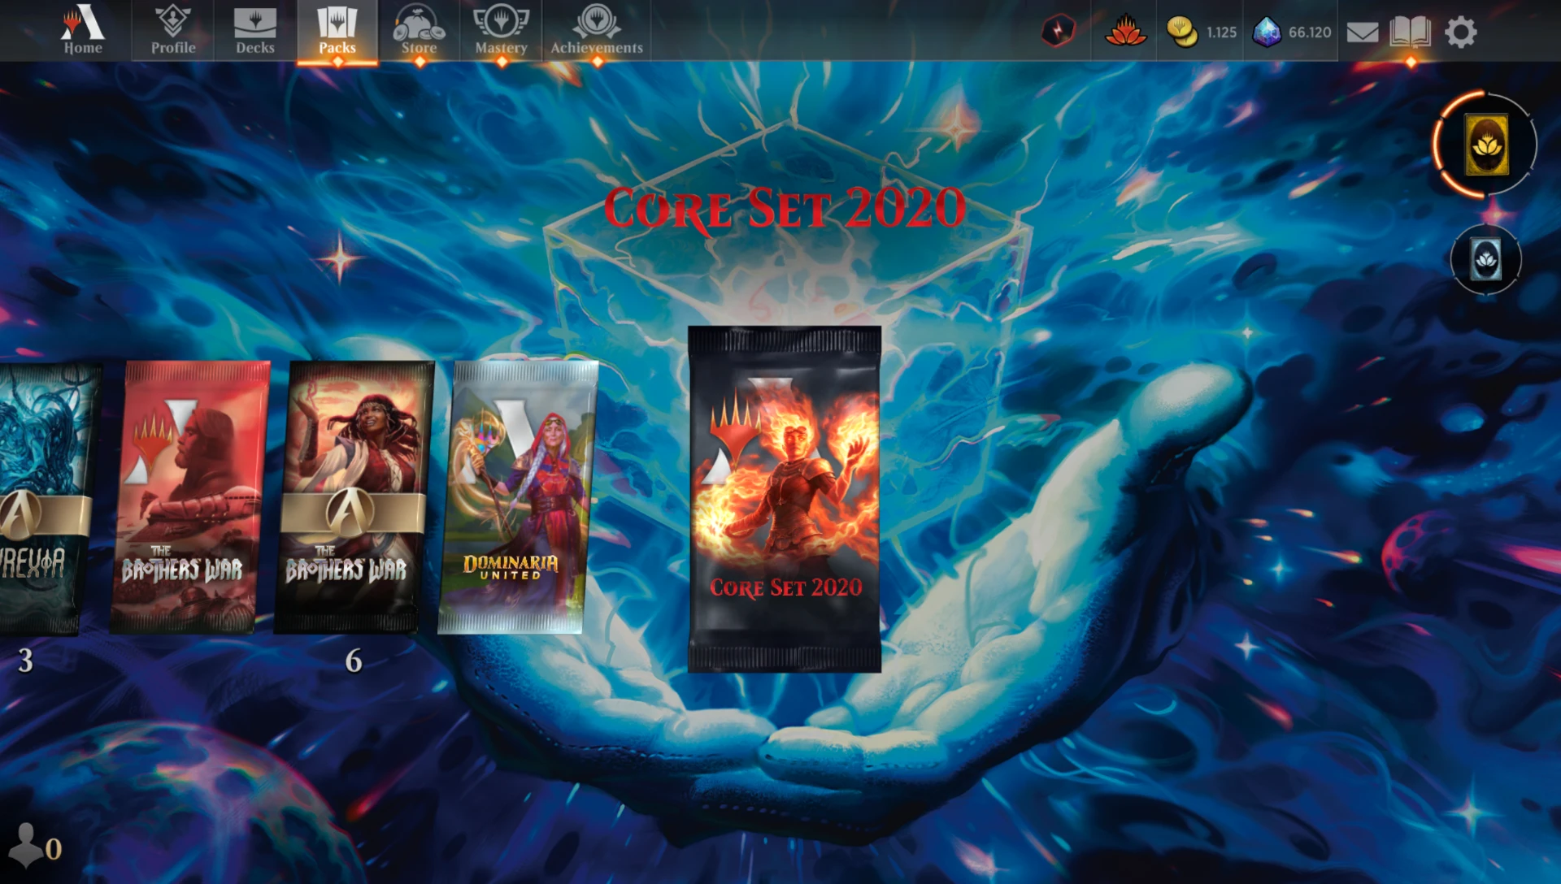Select the Dominaria United booster pack
The height and width of the screenshot is (884, 1561).
click(518, 497)
